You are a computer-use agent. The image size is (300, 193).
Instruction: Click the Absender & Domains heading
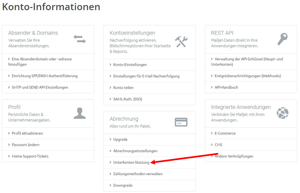click(33, 33)
